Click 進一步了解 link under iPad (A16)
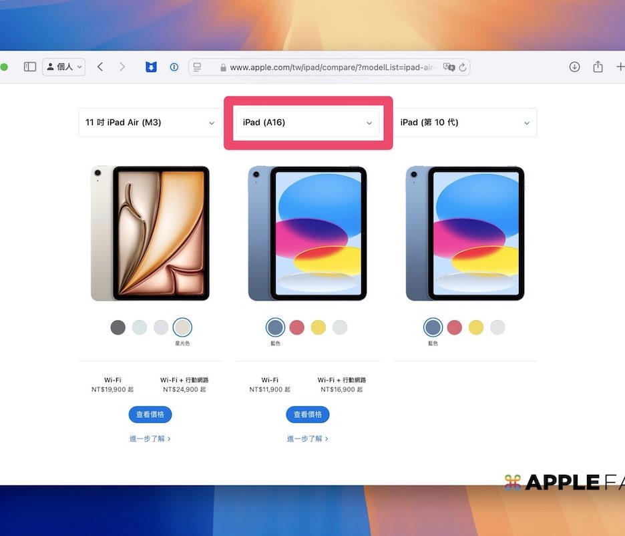The width and height of the screenshot is (625, 536). pos(308,439)
